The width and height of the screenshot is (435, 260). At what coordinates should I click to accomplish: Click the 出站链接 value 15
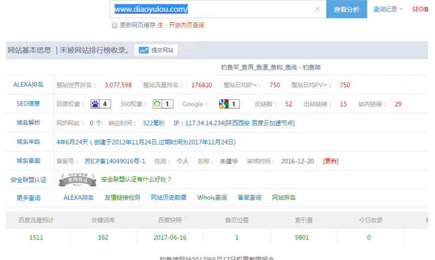tap(343, 104)
